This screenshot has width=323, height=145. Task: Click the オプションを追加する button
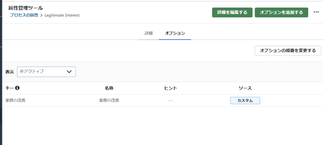281,12
